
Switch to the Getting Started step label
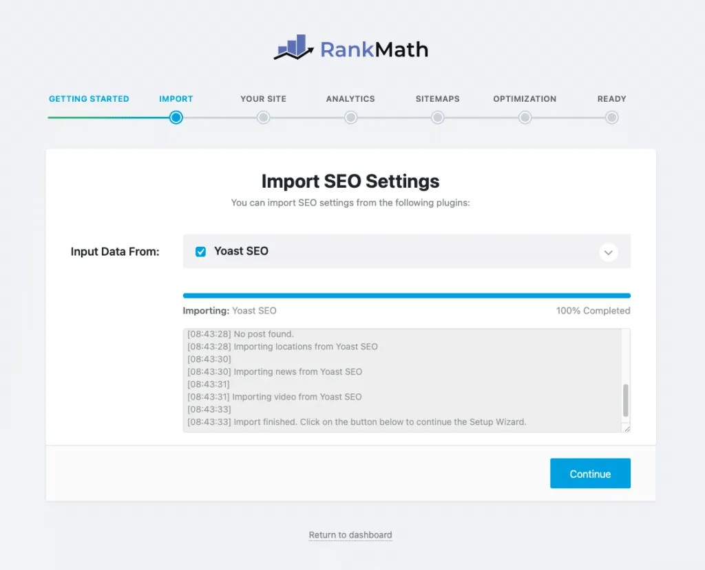tap(89, 98)
